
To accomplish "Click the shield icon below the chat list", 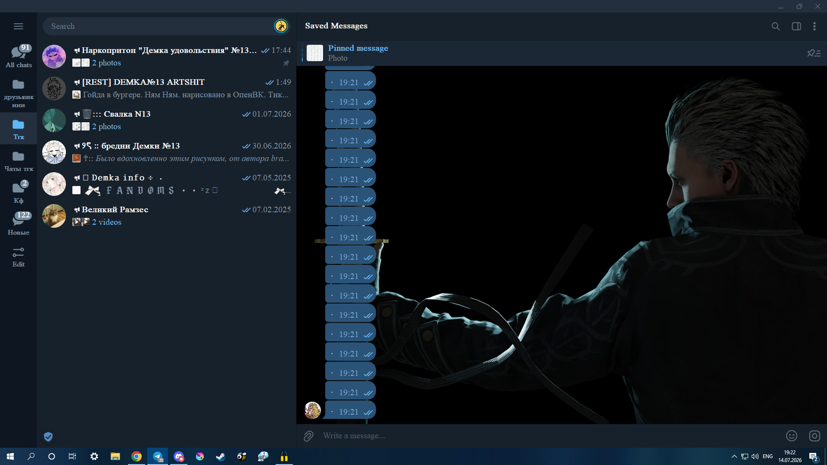I will click(48, 437).
